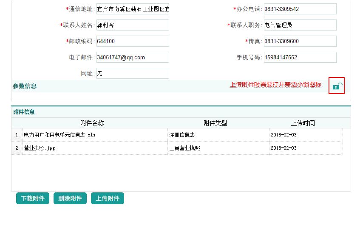
Task: Click the 通信地址 input field
Action: pos(133,9)
